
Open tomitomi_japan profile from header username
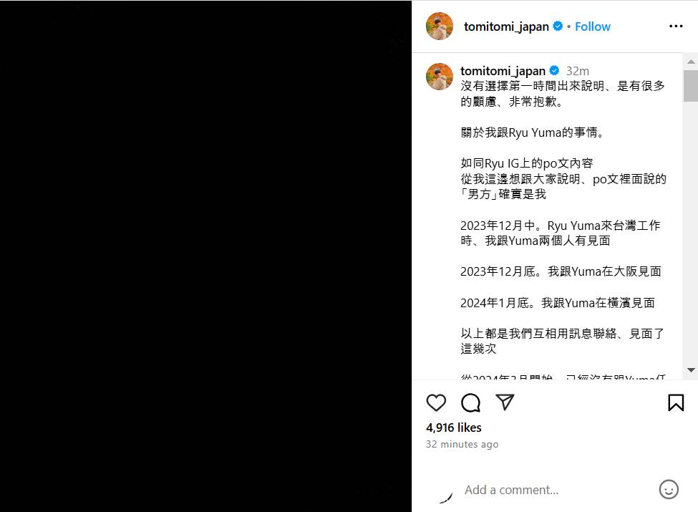click(x=506, y=26)
